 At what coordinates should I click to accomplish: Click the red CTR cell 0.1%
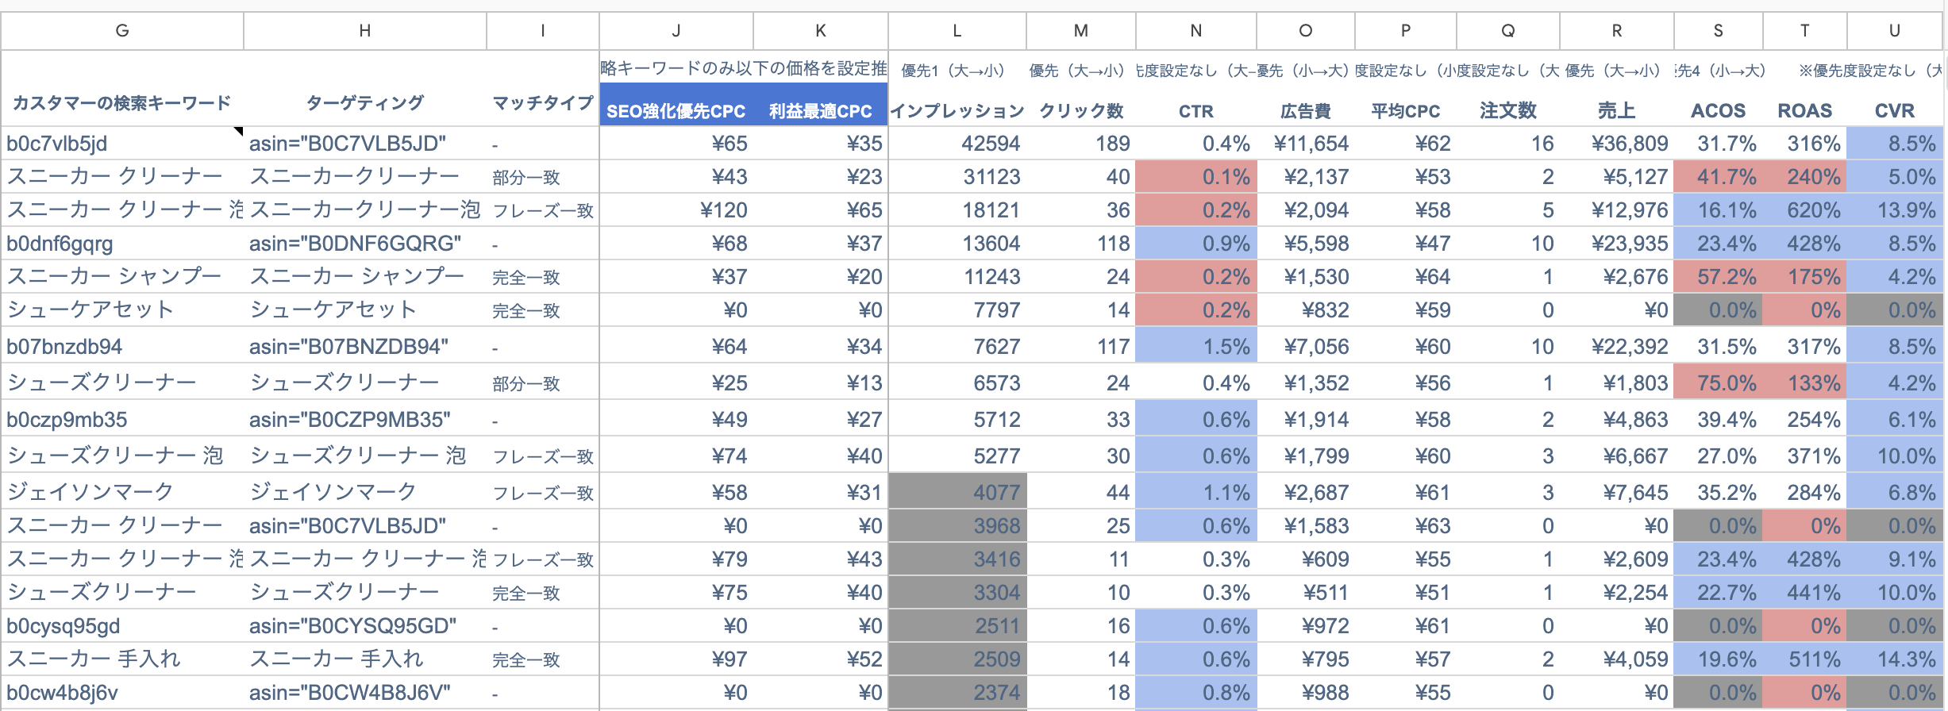point(1196,177)
